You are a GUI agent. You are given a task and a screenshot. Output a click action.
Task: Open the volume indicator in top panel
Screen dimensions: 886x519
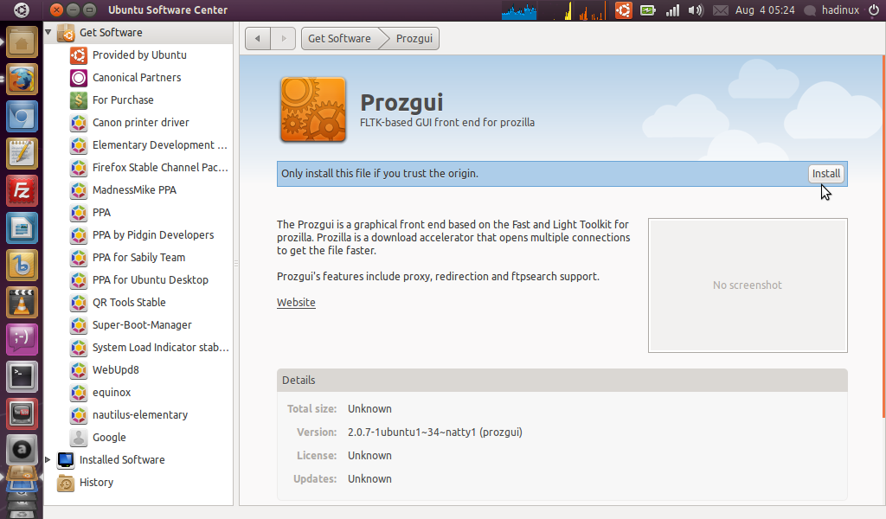point(696,10)
